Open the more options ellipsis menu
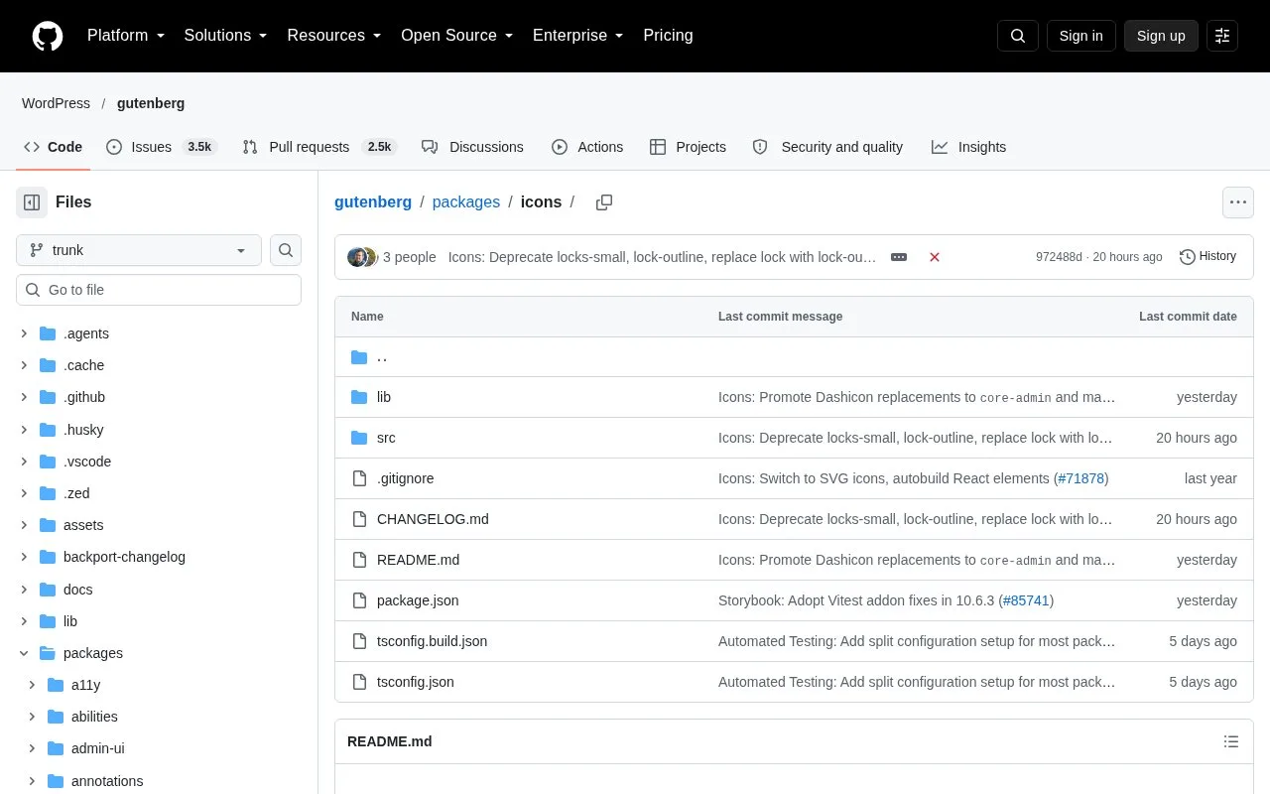The width and height of the screenshot is (1270, 794). click(x=1238, y=202)
